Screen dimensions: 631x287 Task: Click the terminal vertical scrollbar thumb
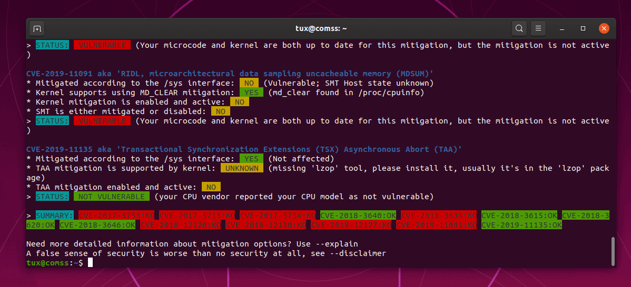click(613, 251)
